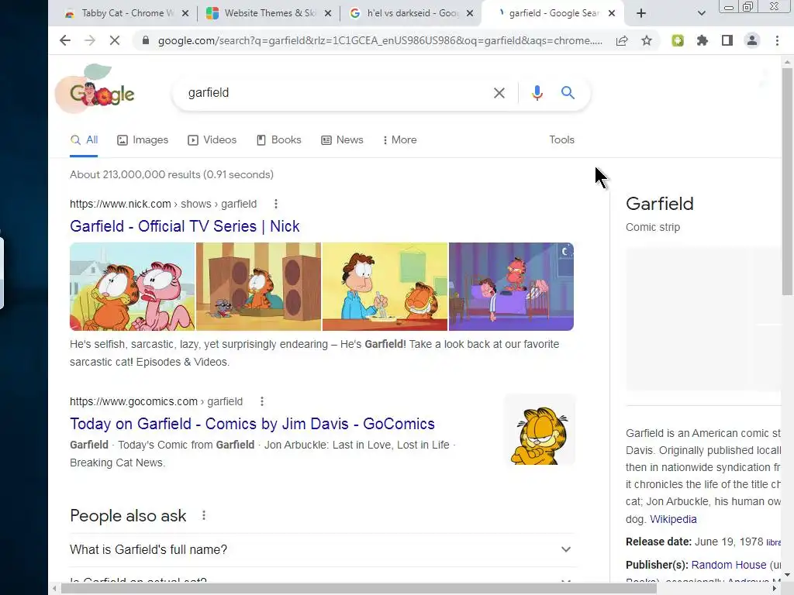The image size is (794, 595).
Task: Close the h'el vs darkseid tab
Action: point(470,13)
